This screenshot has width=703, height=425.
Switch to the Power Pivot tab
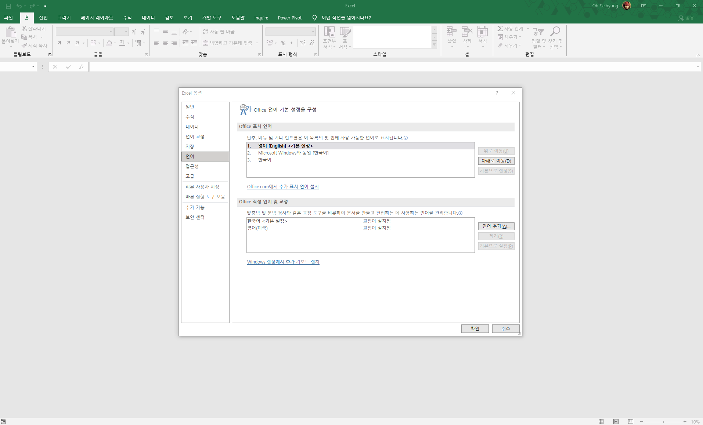[289, 18]
